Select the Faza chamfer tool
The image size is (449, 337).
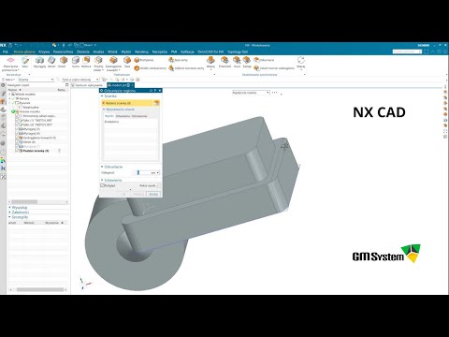pyautogui.click(x=127, y=62)
